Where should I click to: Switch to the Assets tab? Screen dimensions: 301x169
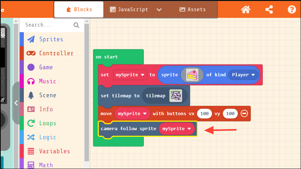192,9
